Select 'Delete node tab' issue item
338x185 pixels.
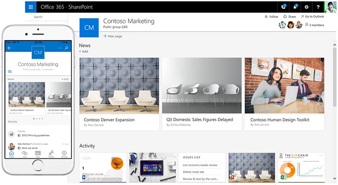pyautogui.click(x=194, y=172)
